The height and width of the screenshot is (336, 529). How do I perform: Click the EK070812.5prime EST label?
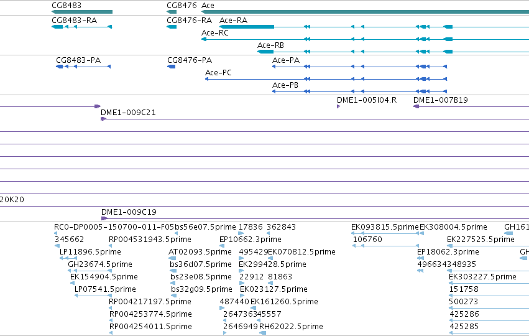point(302,252)
